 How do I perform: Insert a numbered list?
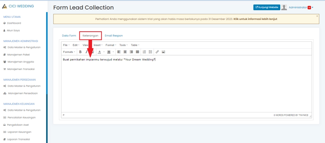pos(144,52)
